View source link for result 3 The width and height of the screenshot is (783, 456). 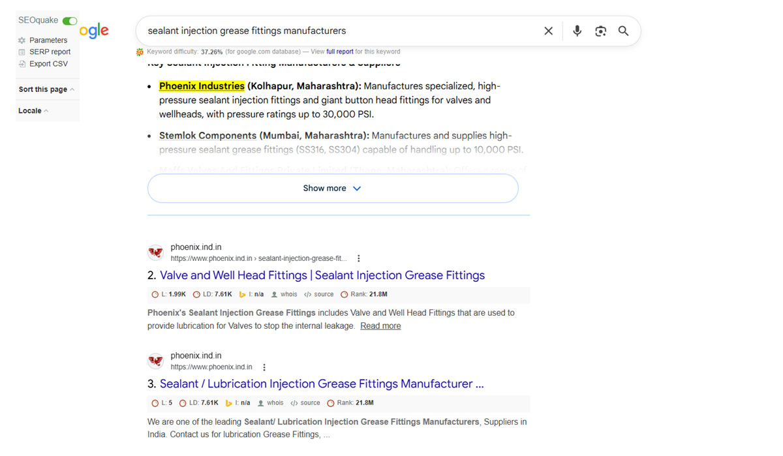[305, 403]
